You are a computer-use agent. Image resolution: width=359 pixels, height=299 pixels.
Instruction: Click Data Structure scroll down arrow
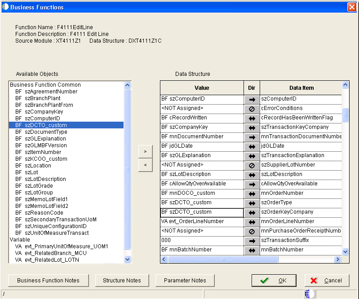pyautogui.click(x=345, y=252)
